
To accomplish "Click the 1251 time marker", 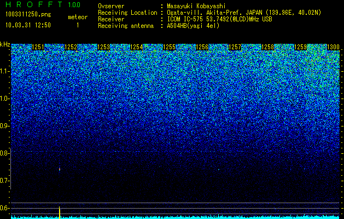I will tap(38, 47).
